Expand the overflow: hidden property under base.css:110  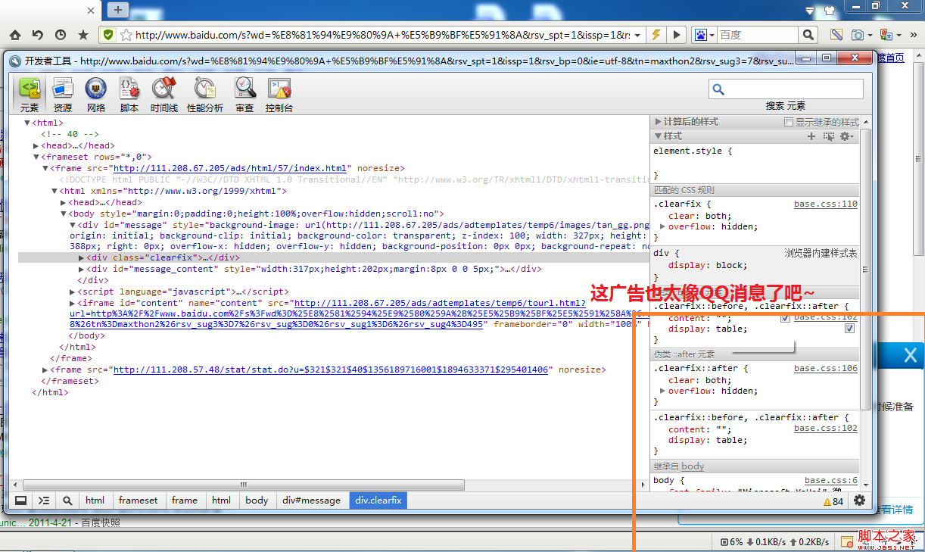tap(663, 226)
